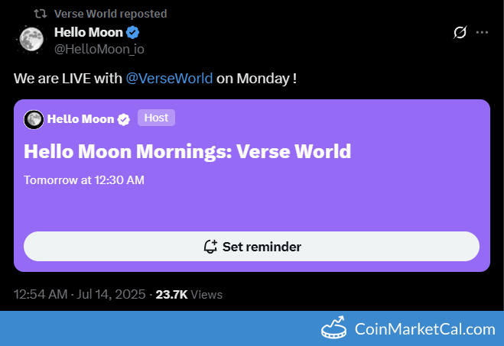
Task: Click the Hello Moon host name in card
Action: pyautogui.click(x=80, y=119)
